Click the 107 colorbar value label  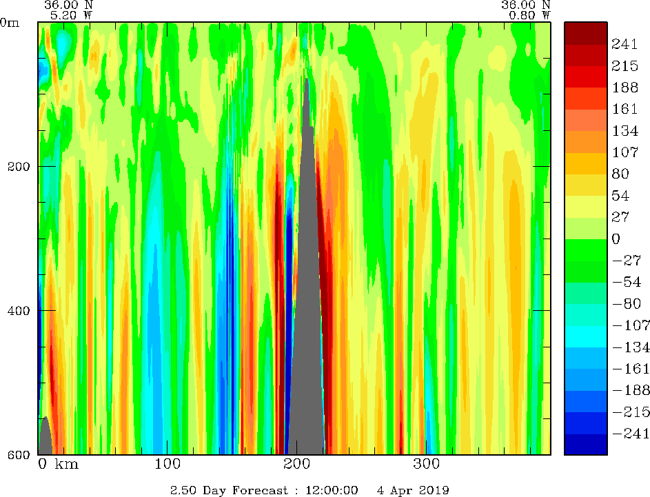[624, 152]
